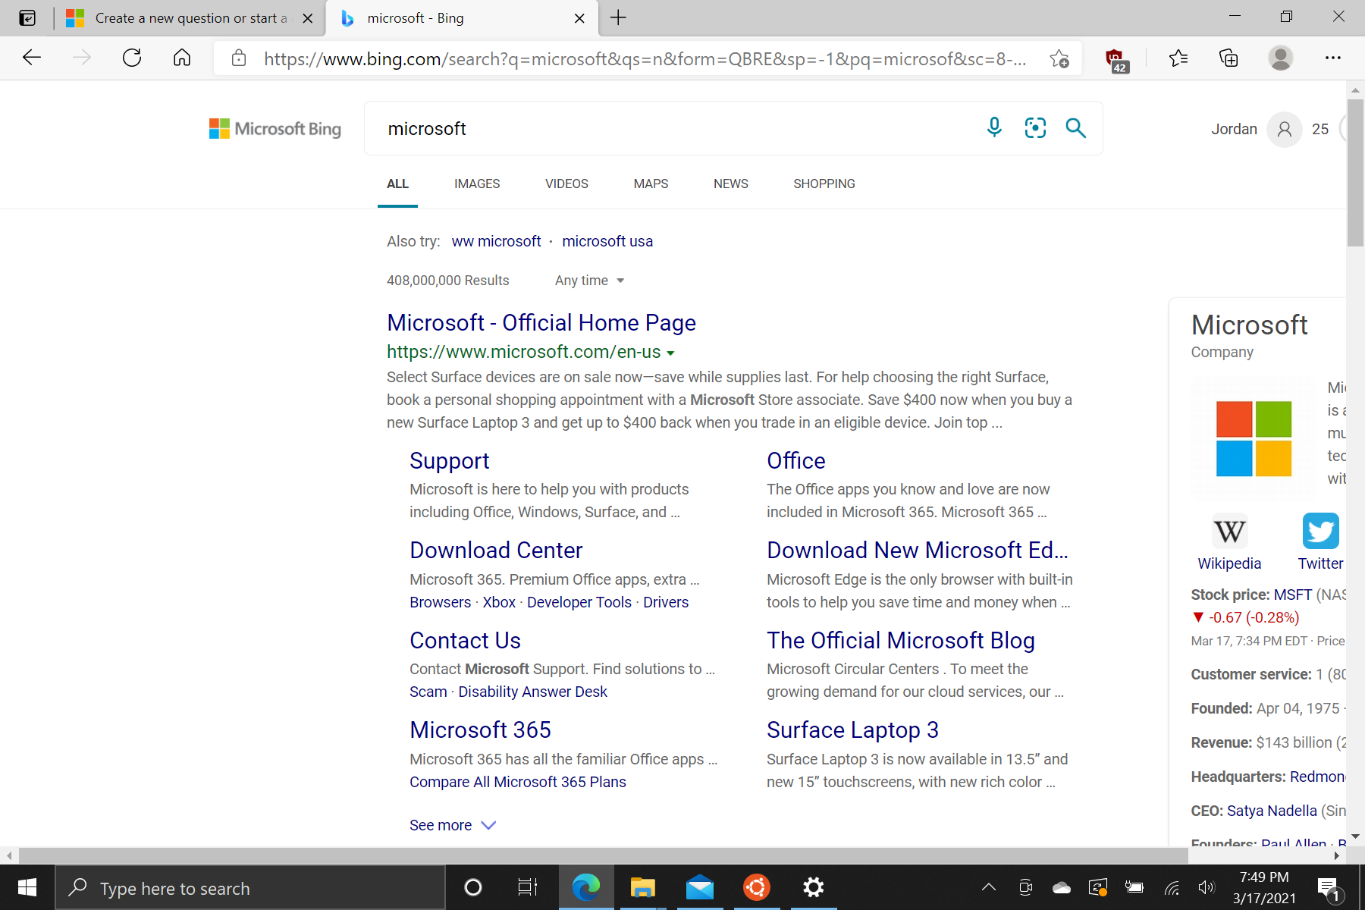This screenshot has width=1365, height=910.
Task: Select the ALL search tab
Action: pos(397,184)
